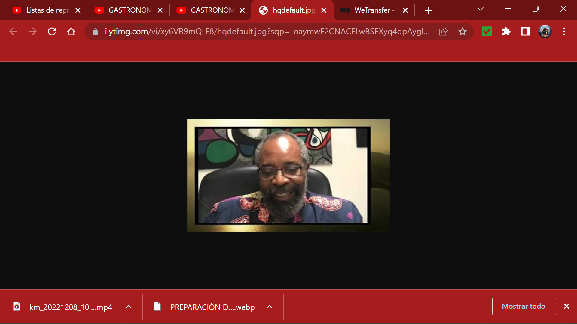This screenshot has height=324, width=577.
Task: View site info lock icon
Action: [x=95, y=31]
